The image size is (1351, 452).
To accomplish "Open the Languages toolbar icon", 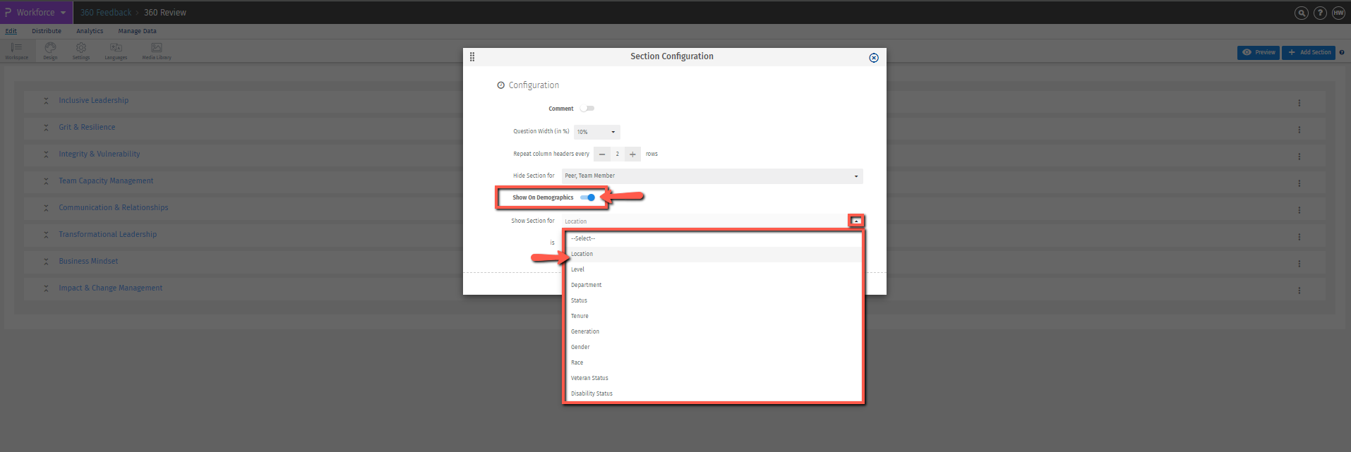I will coord(116,51).
